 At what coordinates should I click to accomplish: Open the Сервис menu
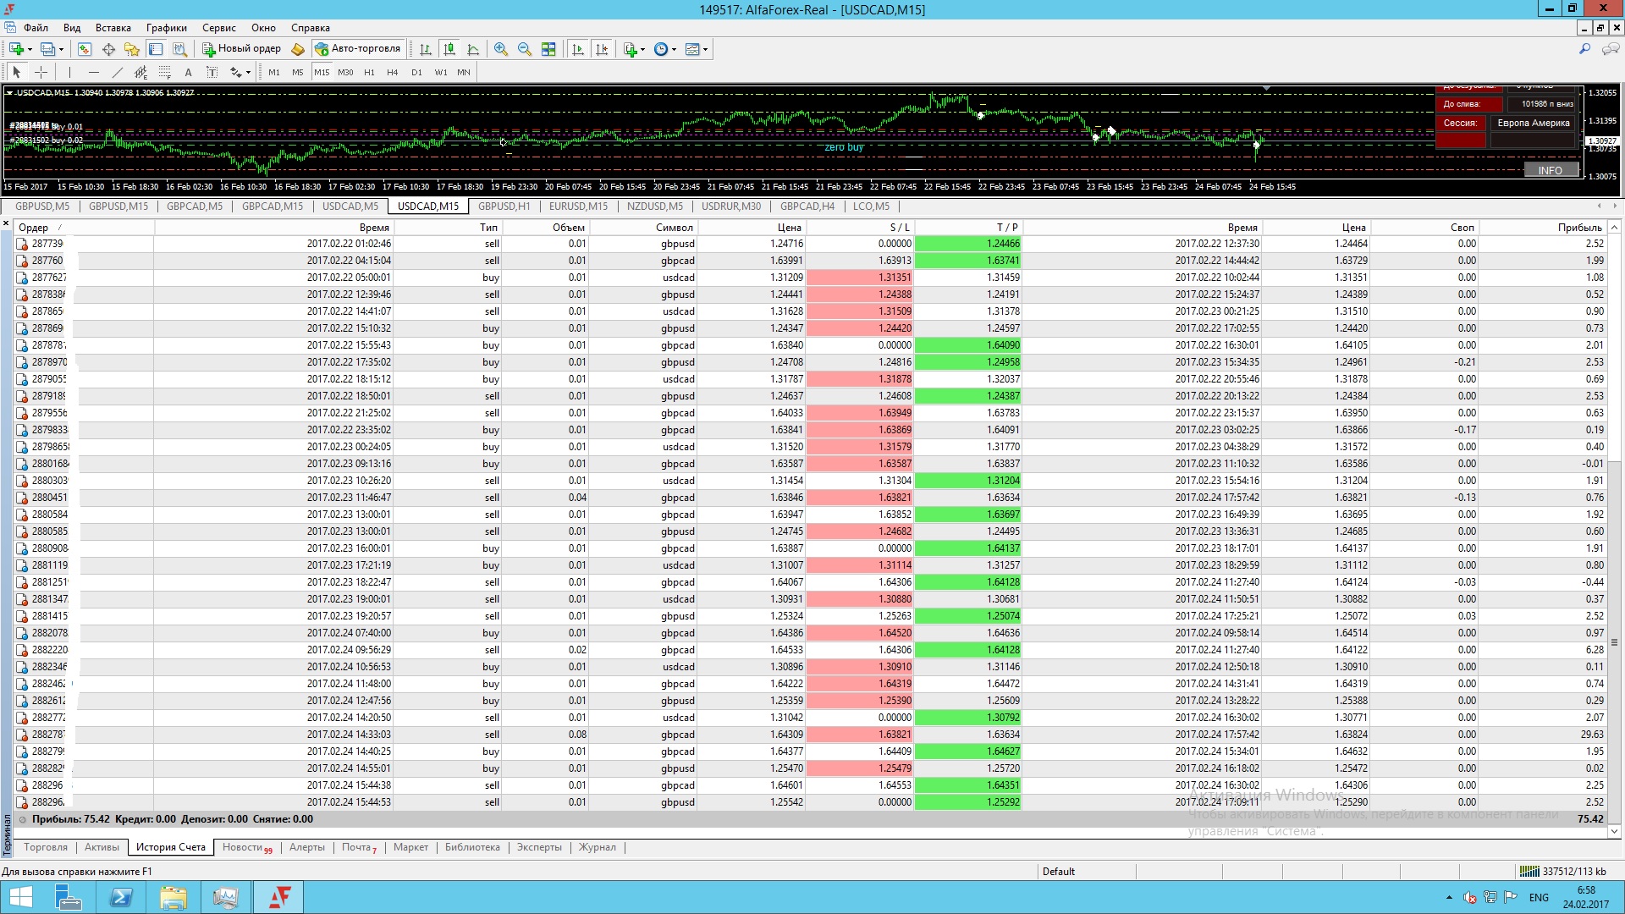pyautogui.click(x=219, y=28)
